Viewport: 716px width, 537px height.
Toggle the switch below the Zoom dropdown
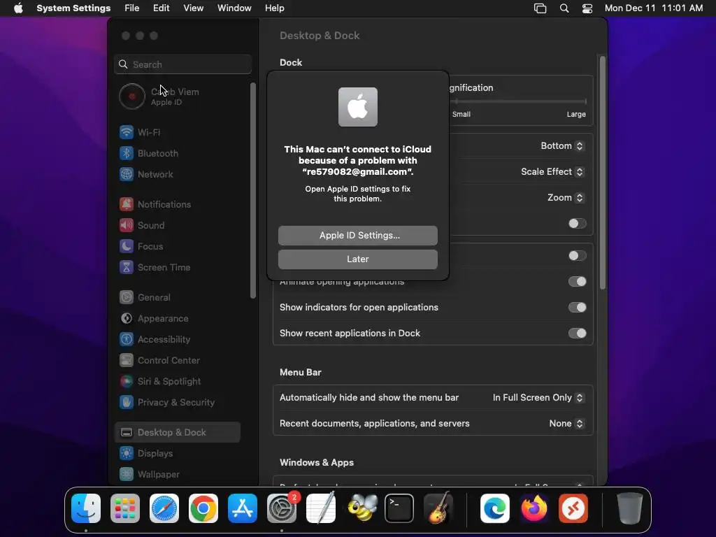point(577,223)
